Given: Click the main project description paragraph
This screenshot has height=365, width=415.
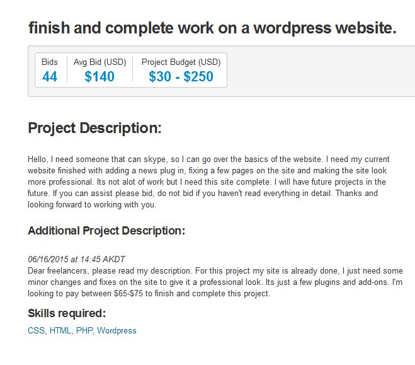Looking at the screenshot, I should [x=209, y=182].
